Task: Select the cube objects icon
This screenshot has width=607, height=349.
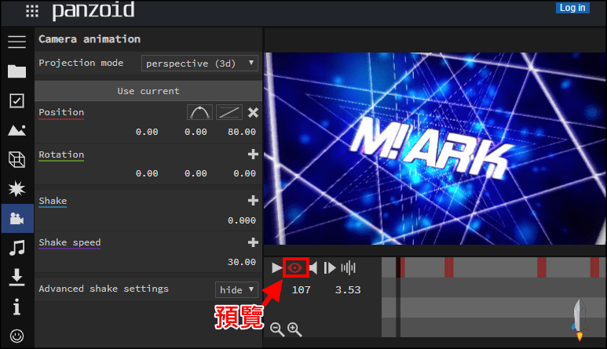Action: [16, 160]
